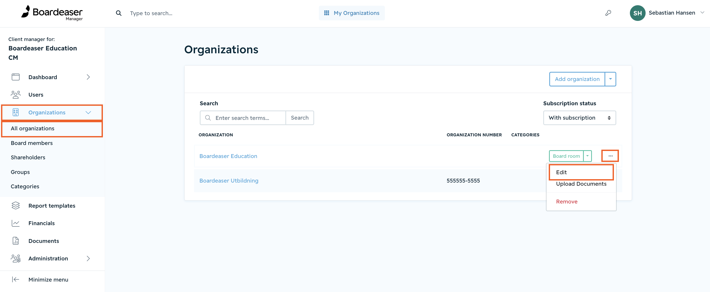This screenshot has height=292, width=710.
Task: Click the Financials chart icon
Action: click(x=16, y=223)
